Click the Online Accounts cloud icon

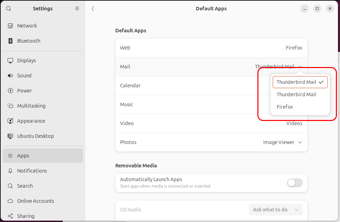pyautogui.click(x=10, y=201)
